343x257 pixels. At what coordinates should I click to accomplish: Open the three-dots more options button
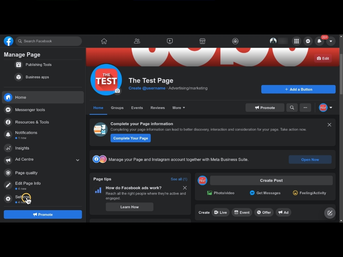tap(305, 107)
